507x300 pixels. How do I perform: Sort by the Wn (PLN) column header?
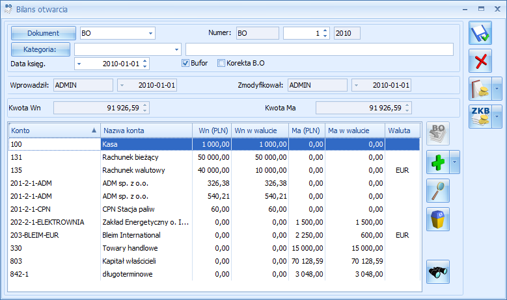pyautogui.click(x=212, y=131)
